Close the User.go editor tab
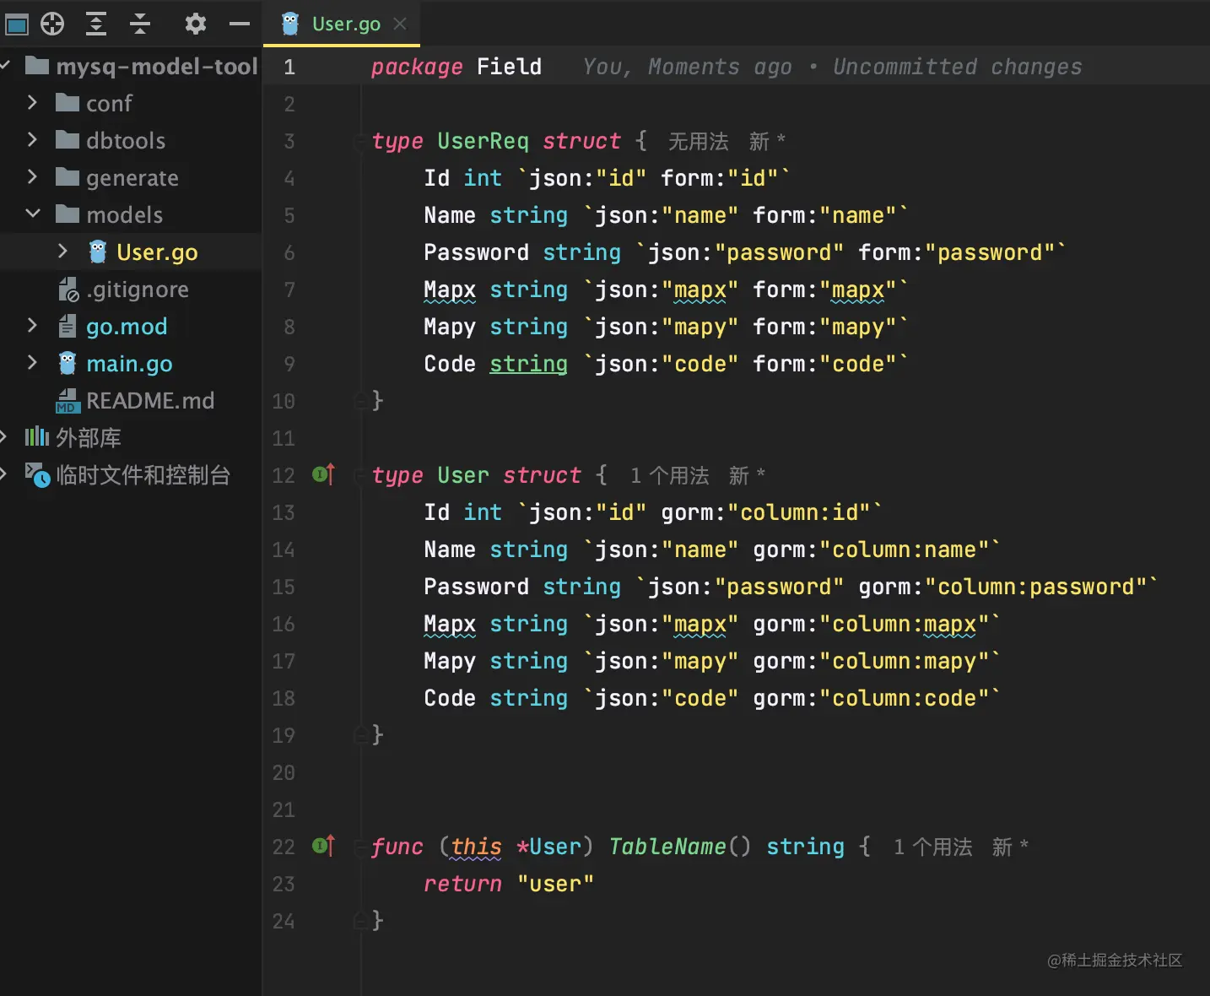Image resolution: width=1210 pixels, height=996 pixels. point(400,24)
